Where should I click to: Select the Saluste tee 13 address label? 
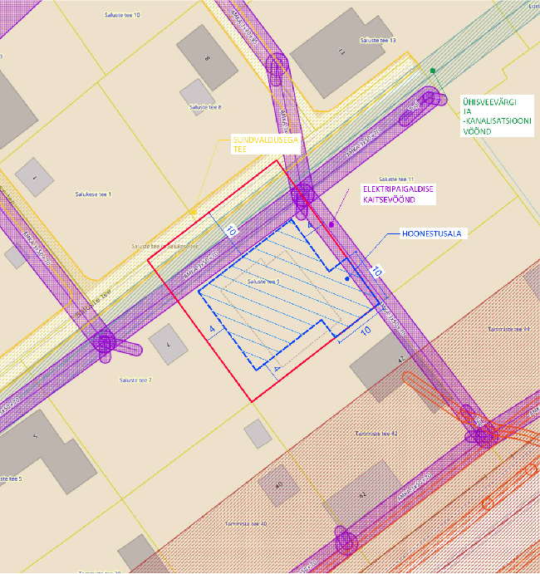click(x=377, y=40)
